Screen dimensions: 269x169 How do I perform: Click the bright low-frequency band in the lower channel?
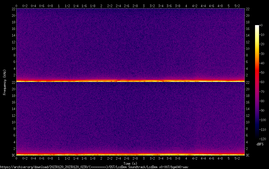point(131,154)
